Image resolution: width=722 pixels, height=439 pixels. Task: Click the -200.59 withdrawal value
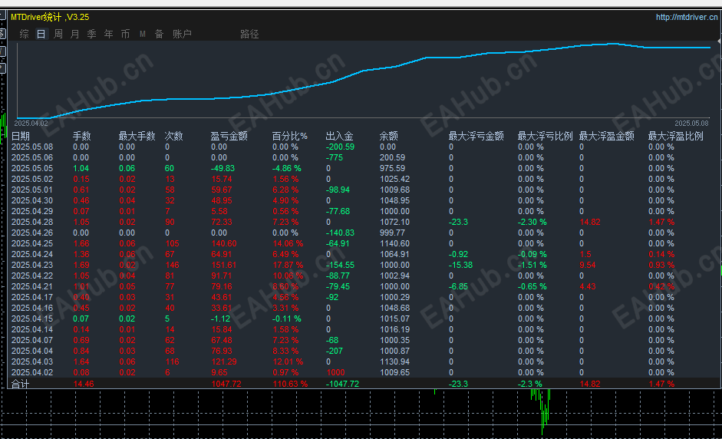(340, 147)
